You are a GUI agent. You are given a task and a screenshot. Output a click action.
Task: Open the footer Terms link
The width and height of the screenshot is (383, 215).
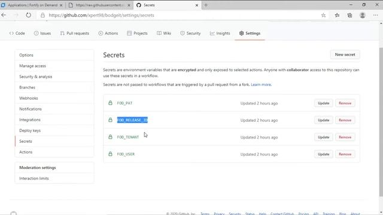point(205,214)
